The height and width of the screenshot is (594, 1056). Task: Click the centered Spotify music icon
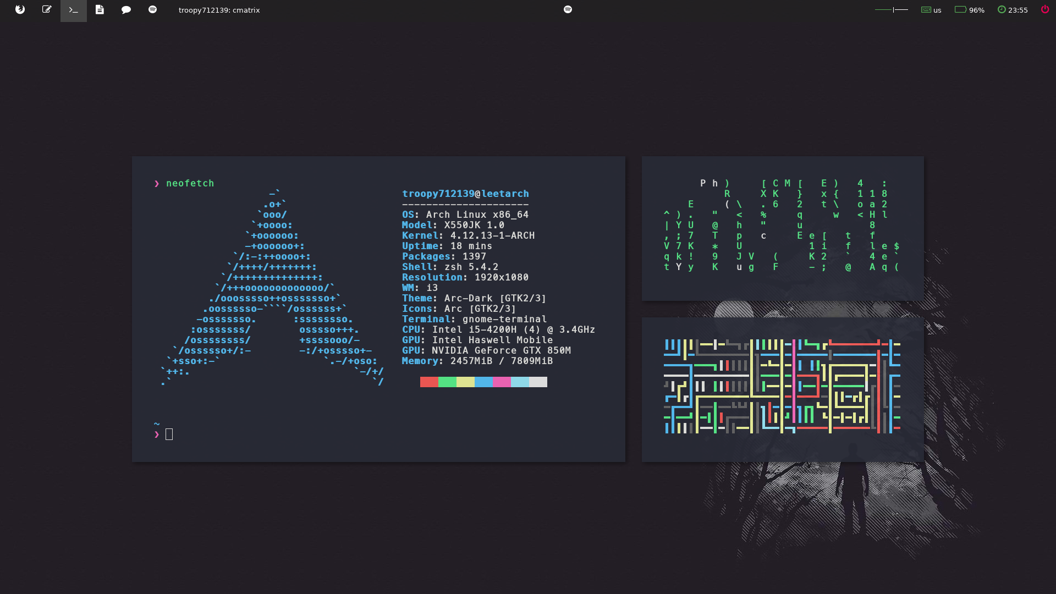click(568, 9)
